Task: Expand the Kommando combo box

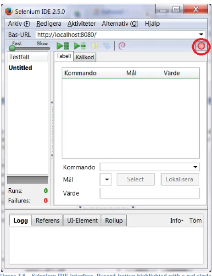Action: [195, 167]
